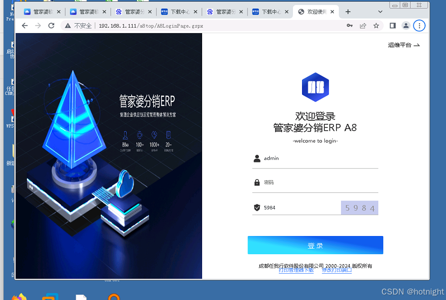Open the 修改打印端口 link
446x300 pixels.
tap(337, 270)
